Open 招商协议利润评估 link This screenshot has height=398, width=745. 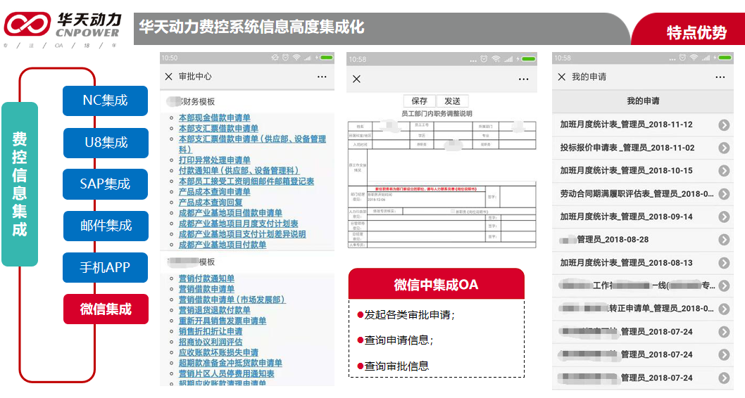[x=211, y=342]
